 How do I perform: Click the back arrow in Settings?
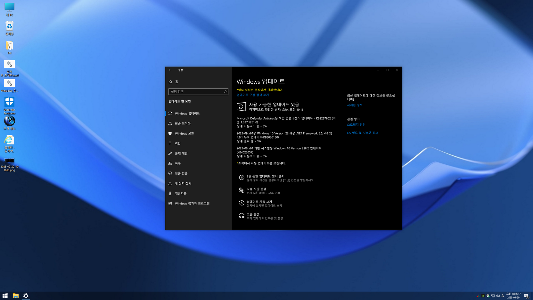170,70
